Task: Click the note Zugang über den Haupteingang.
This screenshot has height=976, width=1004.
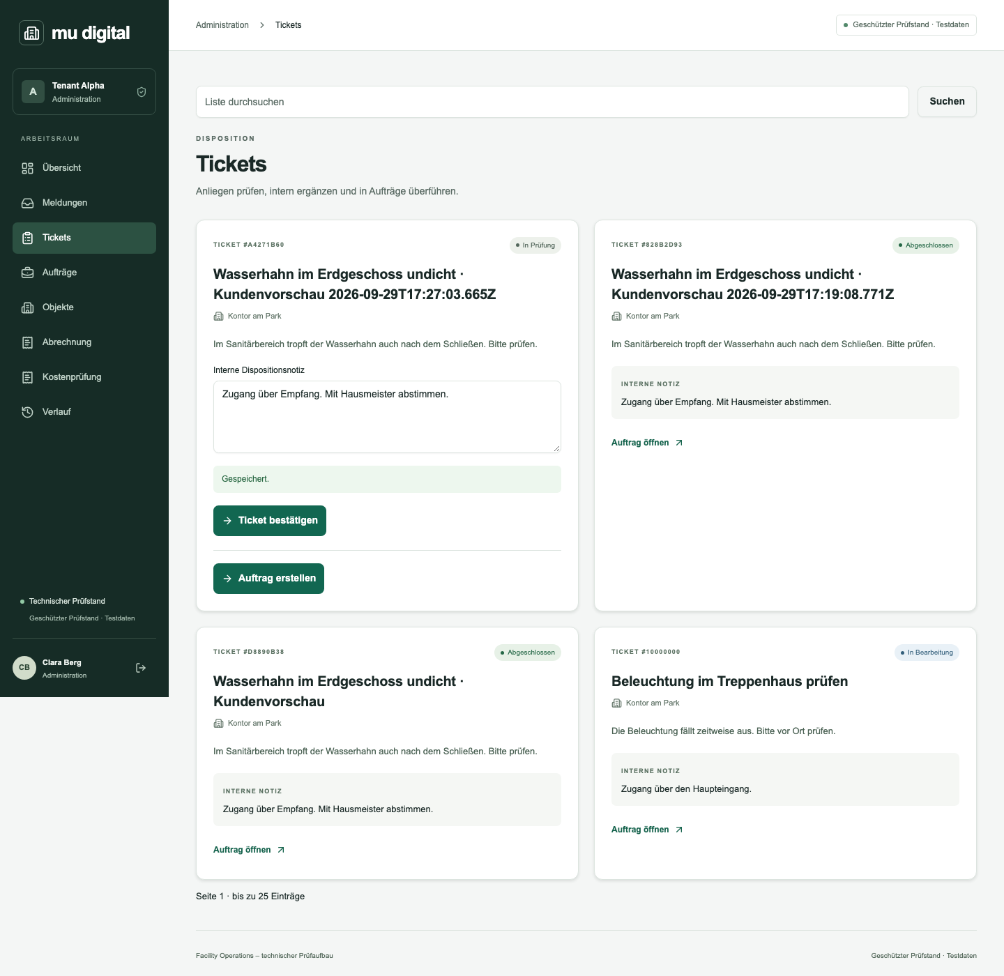Action: click(686, 789)
